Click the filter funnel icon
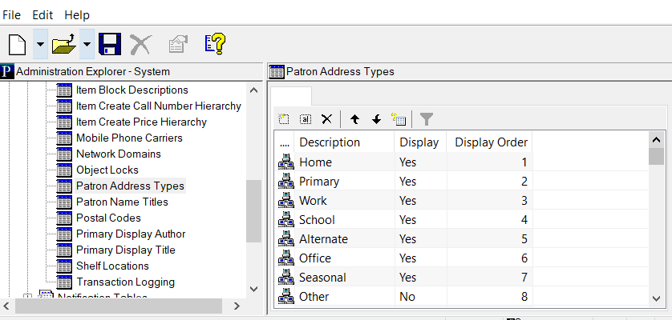Image resolution: width=672 pixels, height=320 pixels. point(427,119)
